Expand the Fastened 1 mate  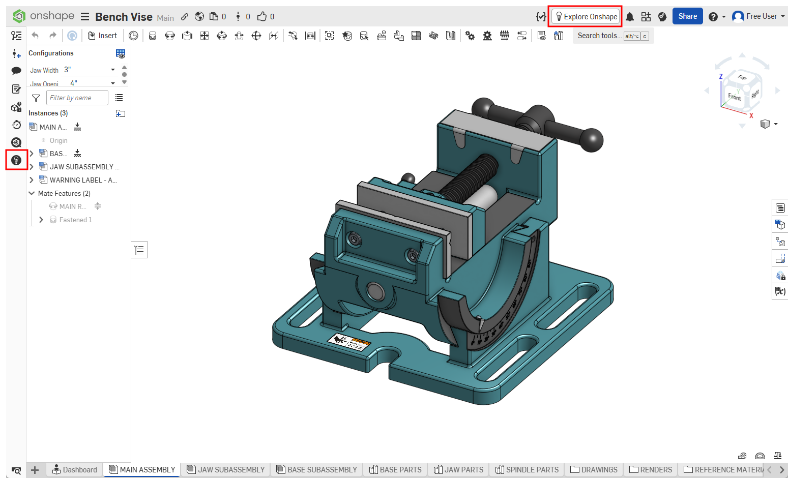(41, 220)
